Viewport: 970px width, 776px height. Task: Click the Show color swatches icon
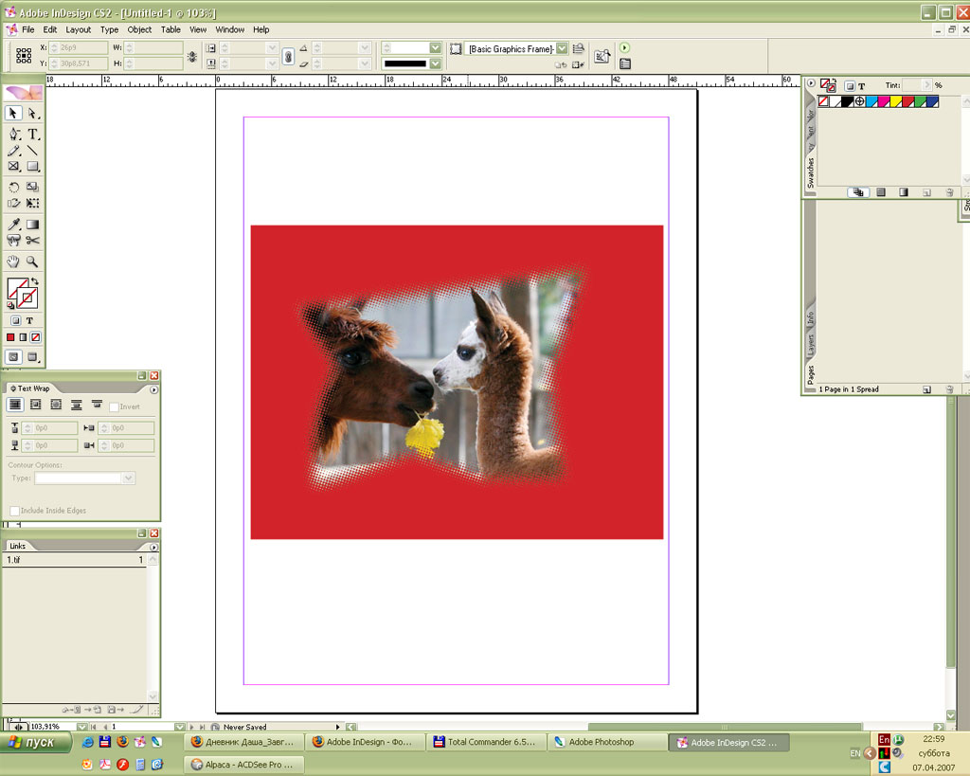click(881, 192)
